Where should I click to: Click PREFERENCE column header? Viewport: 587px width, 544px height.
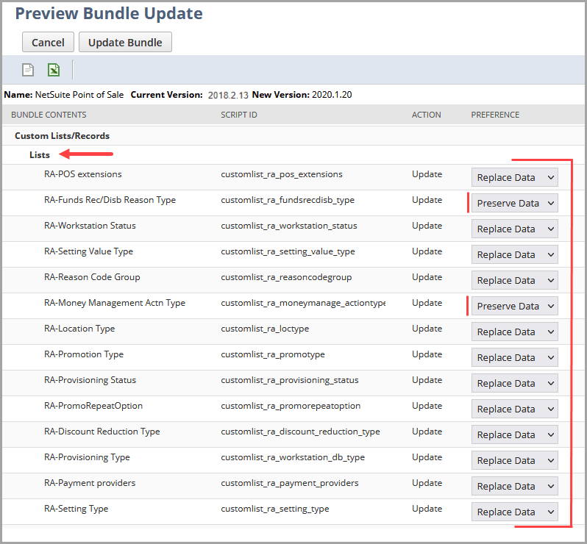click(495, 115)
